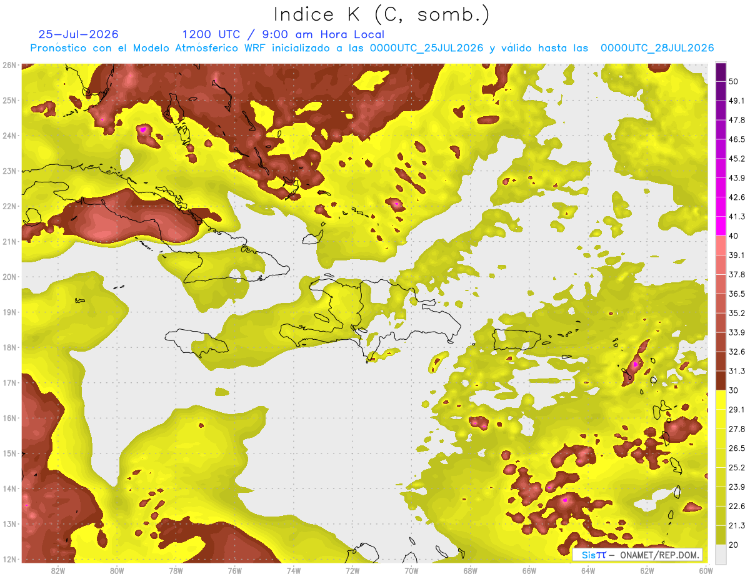This screenshot has width=750, height=579.
Task: Click the colorbar value "41.3"
Action: (737, 217)
